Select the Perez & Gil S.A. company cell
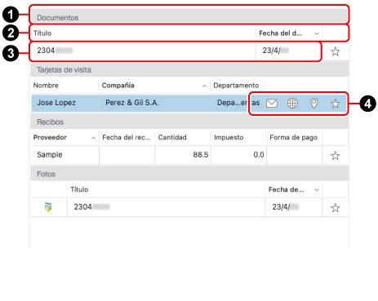 [154, 103]
